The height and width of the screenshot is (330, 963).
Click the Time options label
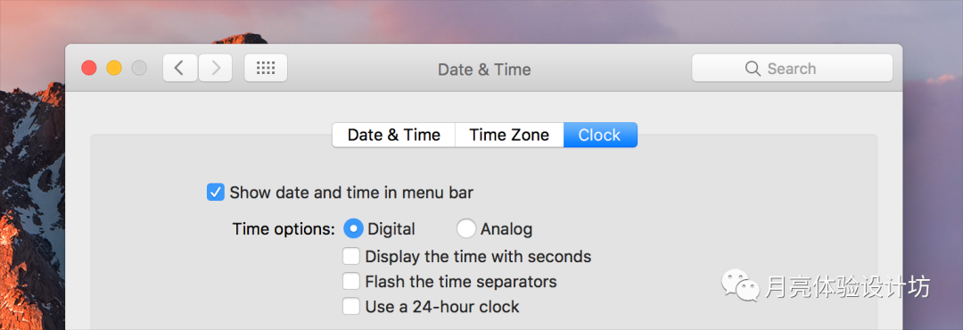[x=284, y=229]
